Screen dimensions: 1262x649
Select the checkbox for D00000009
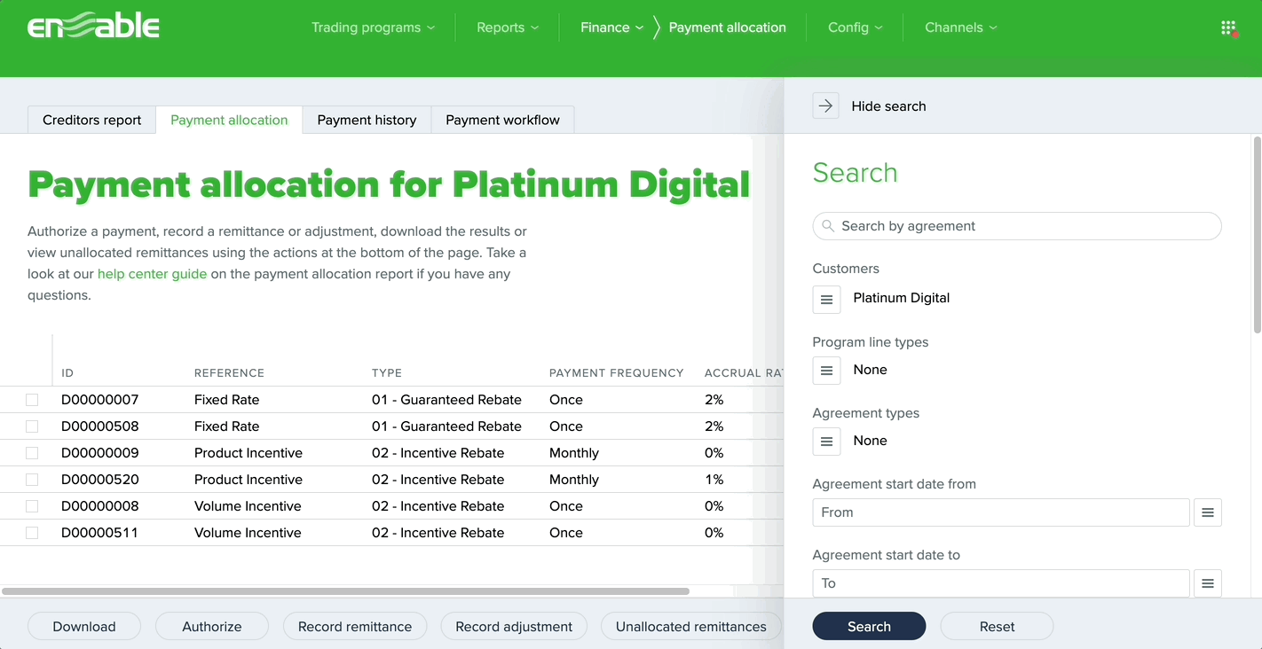point(32,453)
